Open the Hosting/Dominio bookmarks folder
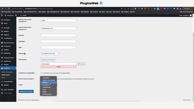 point(53,12)
